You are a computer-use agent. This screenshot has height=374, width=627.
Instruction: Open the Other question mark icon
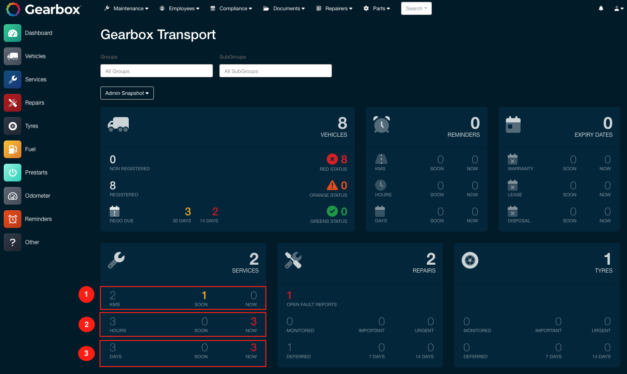point(13,242)
